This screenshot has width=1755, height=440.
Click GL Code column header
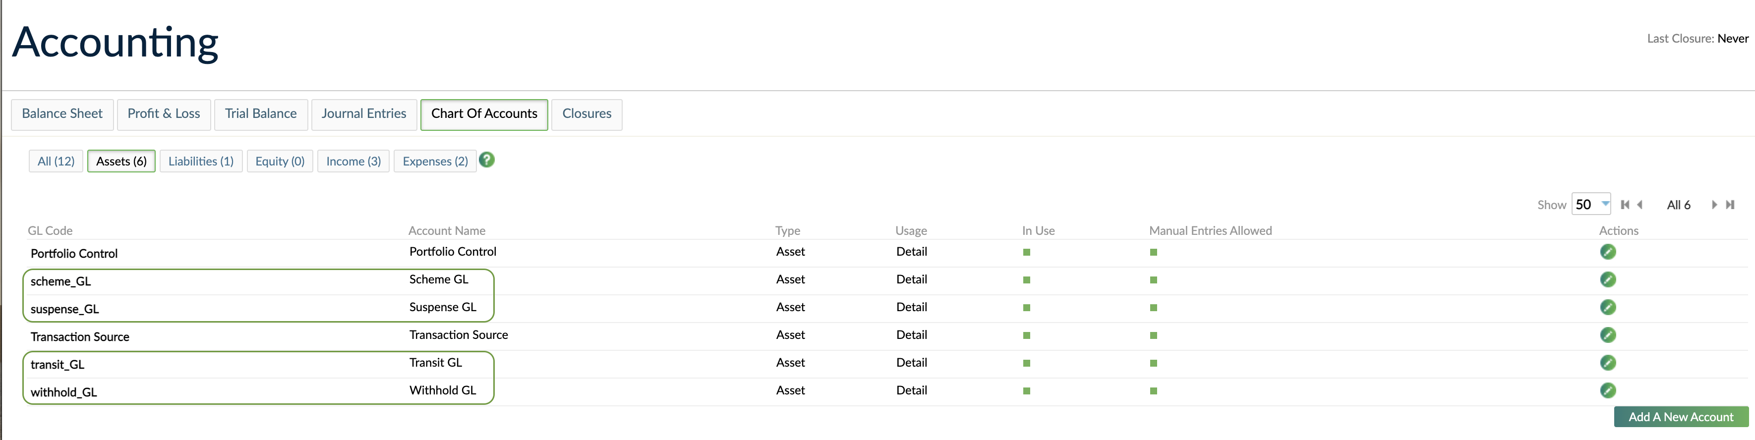[x=50, y=231]
